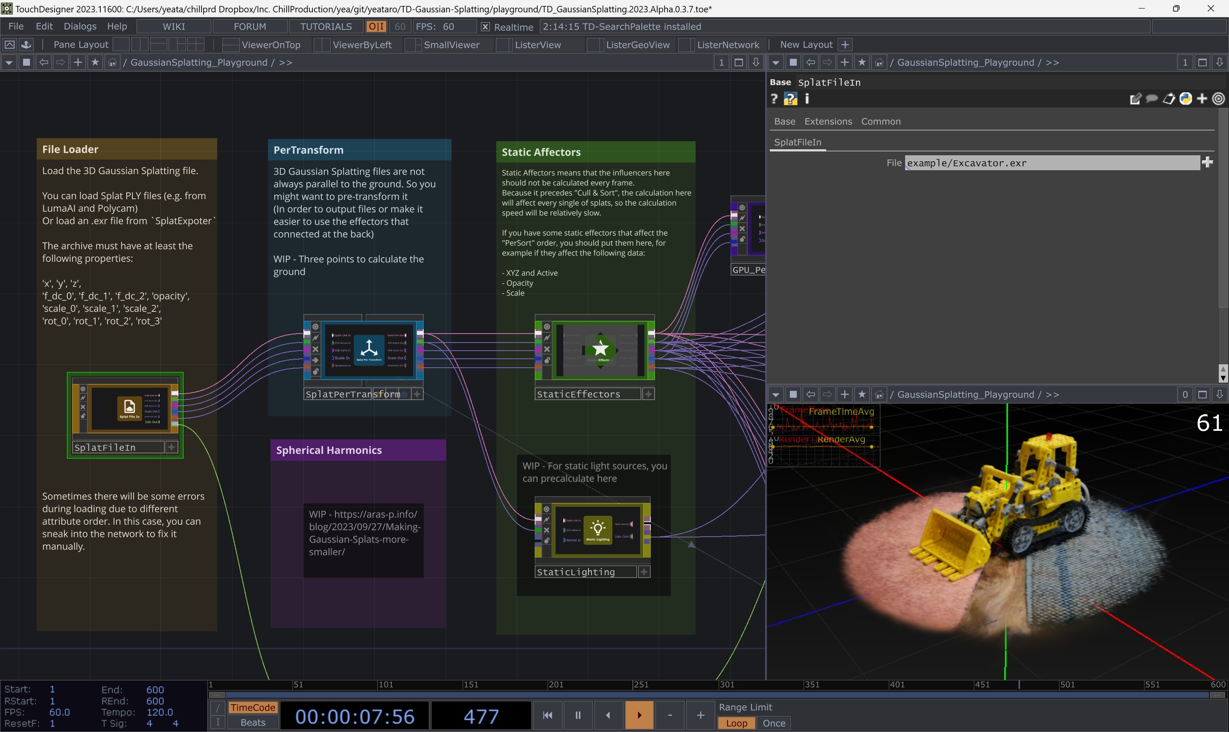The height and width of the screenshot is (732, 1229).
Task: Open the Dialogs menu
Action: coord(80,26)
